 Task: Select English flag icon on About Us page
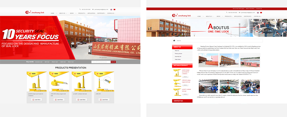click(258, 12)
